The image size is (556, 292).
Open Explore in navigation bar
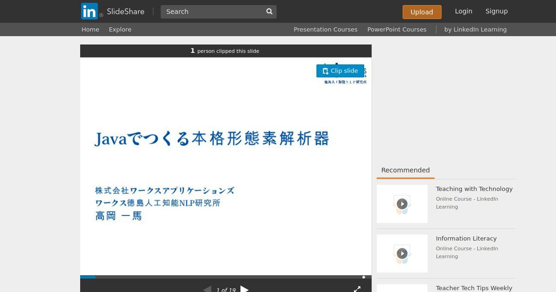coord(120,29)
